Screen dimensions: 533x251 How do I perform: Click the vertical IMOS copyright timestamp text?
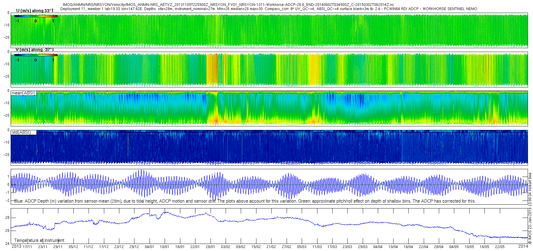[530, 208]
